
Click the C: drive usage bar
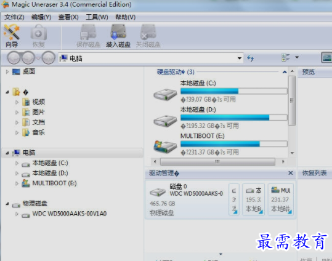point(234,91)
